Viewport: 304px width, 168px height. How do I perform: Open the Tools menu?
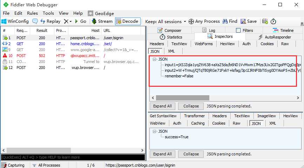(48, 13)
